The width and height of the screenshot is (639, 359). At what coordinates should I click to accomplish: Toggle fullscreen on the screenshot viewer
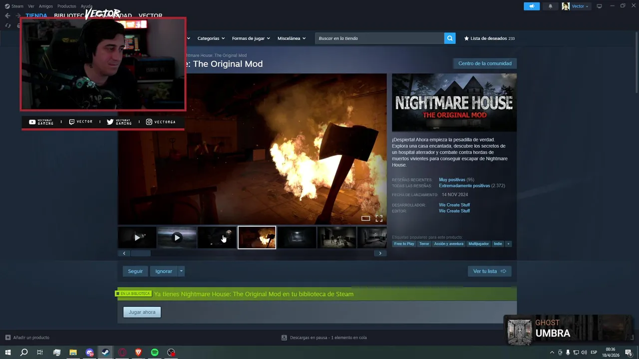pos(379,218)
